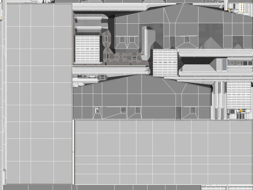Screen dimensions: 253x190
Task: Select the tall light-gray gridded UV island
Action: coord(39,94)
